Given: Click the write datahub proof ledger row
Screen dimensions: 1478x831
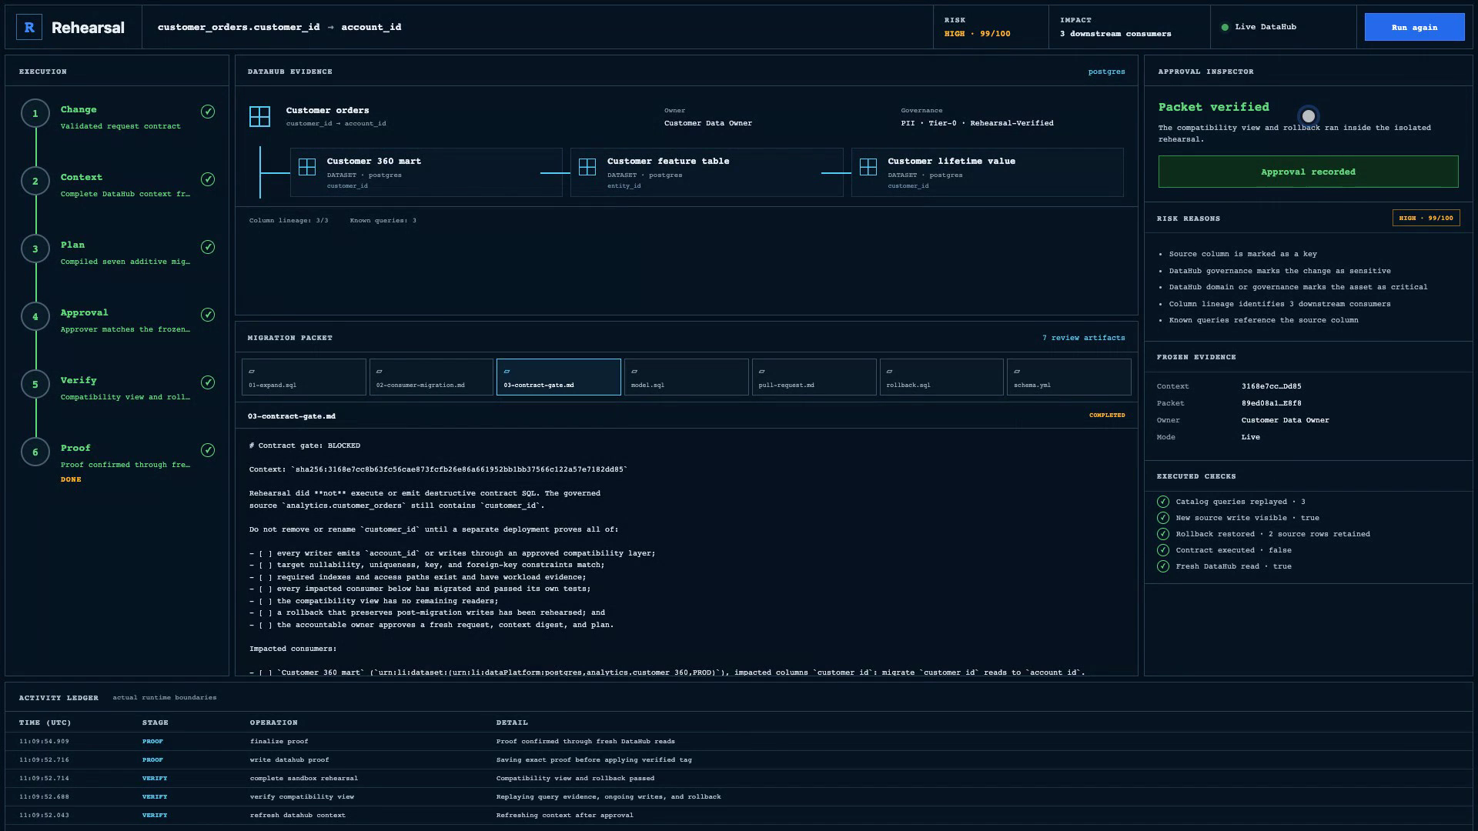Looking at the screenshot, I should 739,760.
